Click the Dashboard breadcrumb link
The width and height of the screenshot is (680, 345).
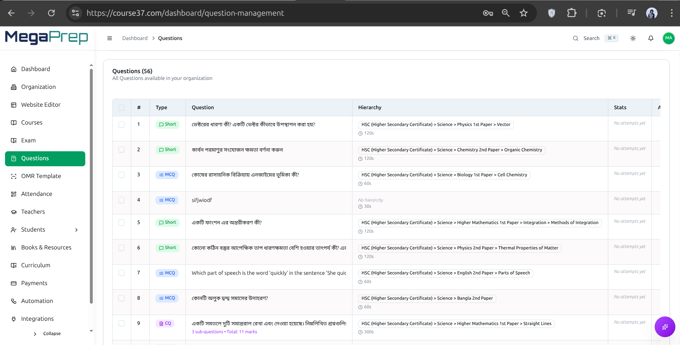click(135, 38)
